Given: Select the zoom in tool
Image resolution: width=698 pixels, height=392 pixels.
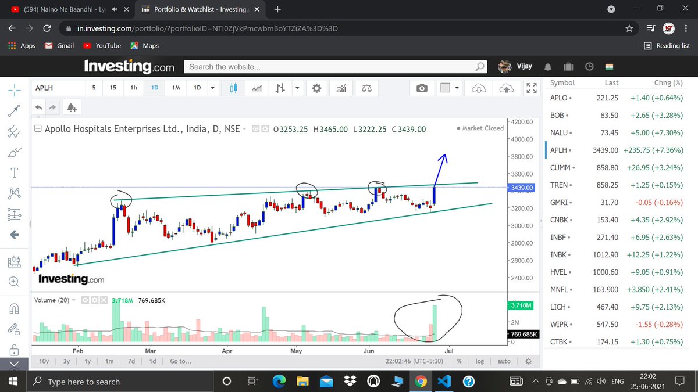Looking at the screenshot, I should 15,282.
